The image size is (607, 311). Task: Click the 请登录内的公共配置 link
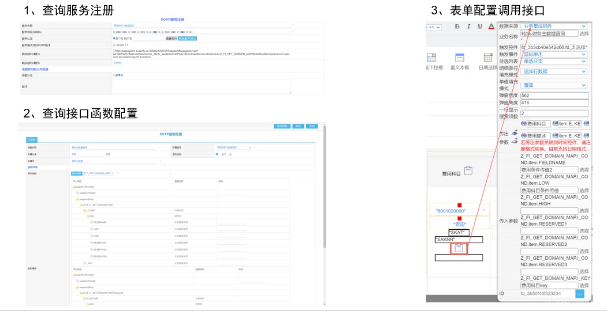click(x=37, y=69)
